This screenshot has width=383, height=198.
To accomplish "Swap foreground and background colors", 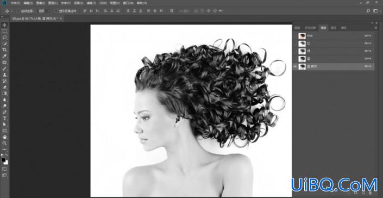I will pyautogui.click(x=7, y=155).
